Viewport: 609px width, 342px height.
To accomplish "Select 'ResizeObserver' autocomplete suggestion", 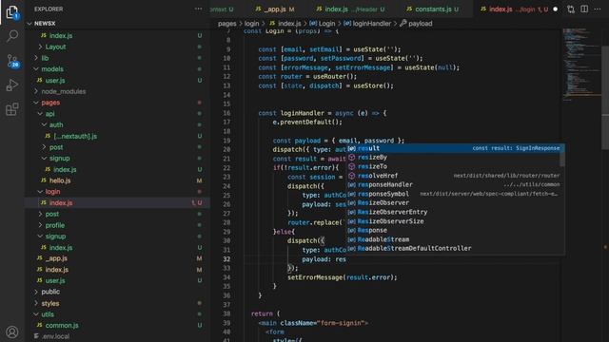I will pos(453,202).
